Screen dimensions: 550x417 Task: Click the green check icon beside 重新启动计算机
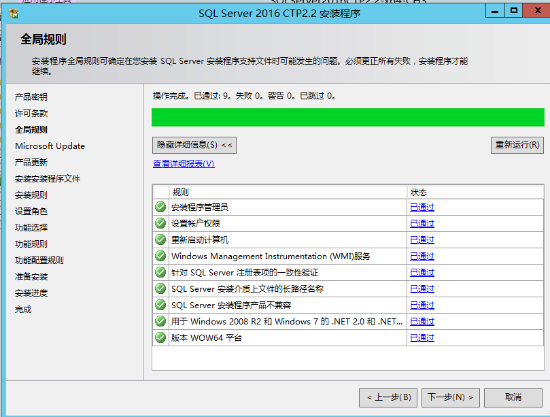160,239
